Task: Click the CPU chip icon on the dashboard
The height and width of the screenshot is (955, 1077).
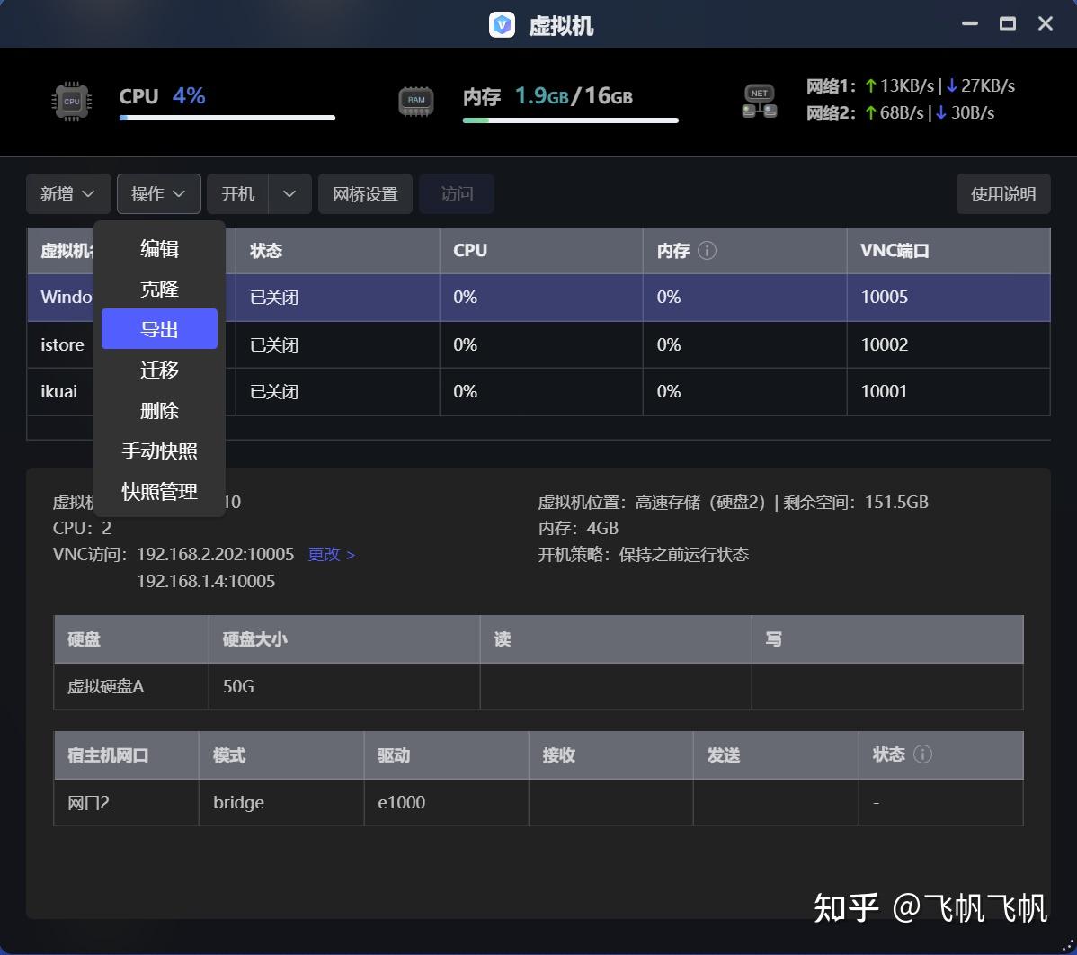Action: [71, 100]
